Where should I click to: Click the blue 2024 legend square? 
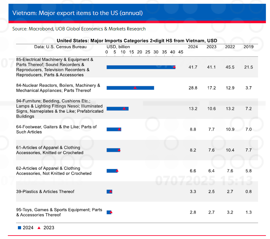tap(19, 228)
